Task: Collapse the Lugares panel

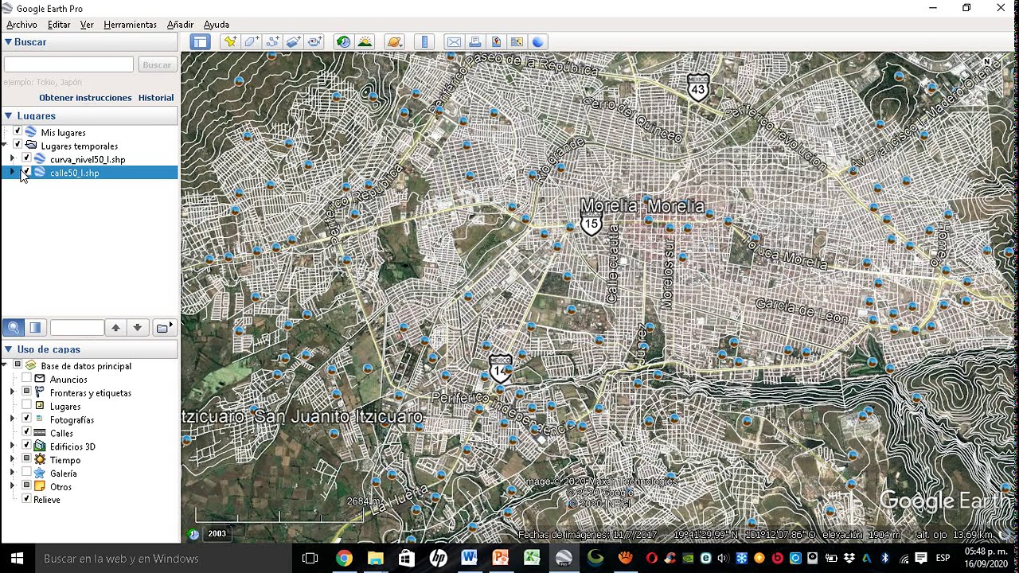Action: 8,116
